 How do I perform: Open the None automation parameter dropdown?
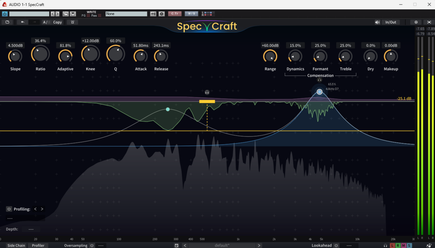[126, 14]
